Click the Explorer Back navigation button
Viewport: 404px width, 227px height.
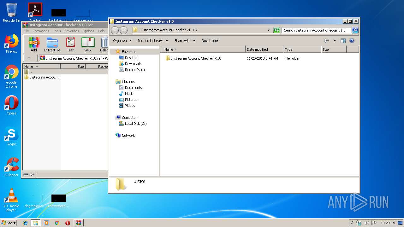point(115,30)
